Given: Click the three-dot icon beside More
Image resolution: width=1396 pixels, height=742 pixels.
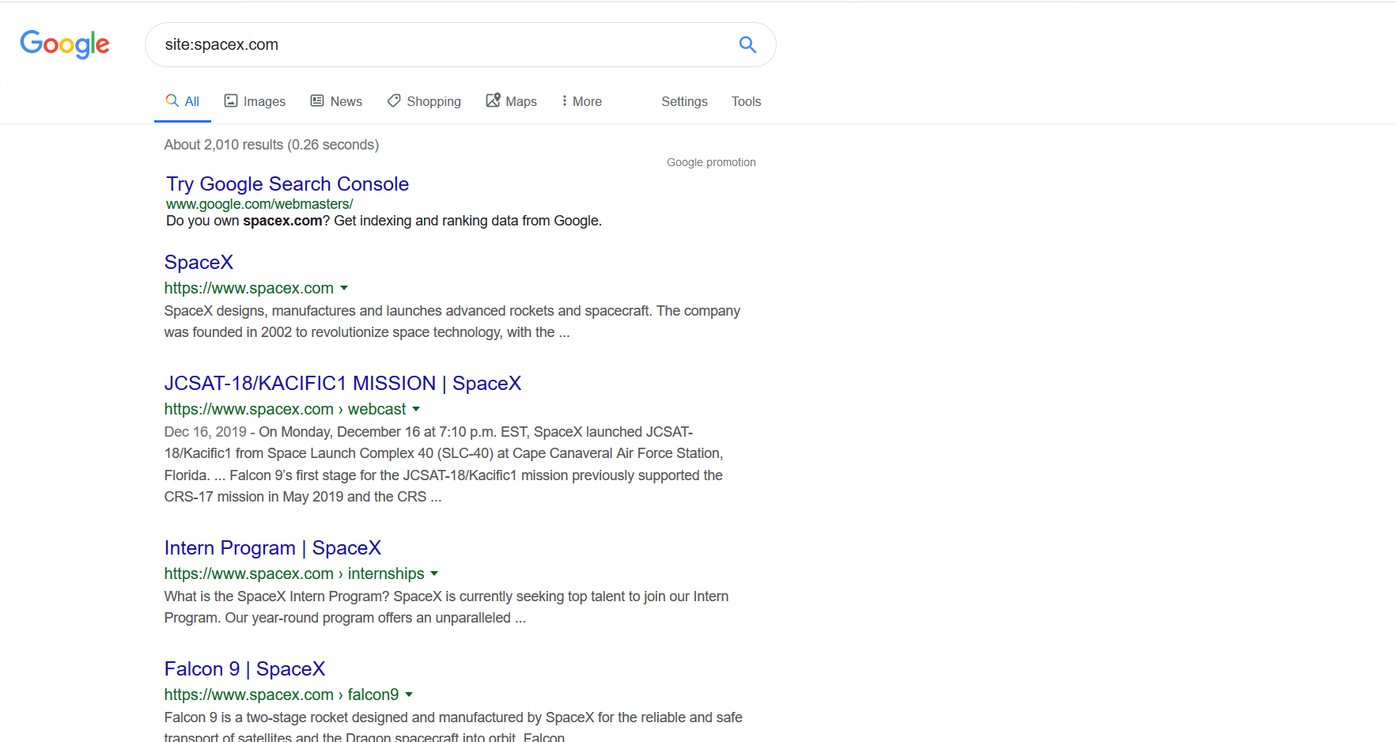Looking at the screenshot, I should pos(564,100).
